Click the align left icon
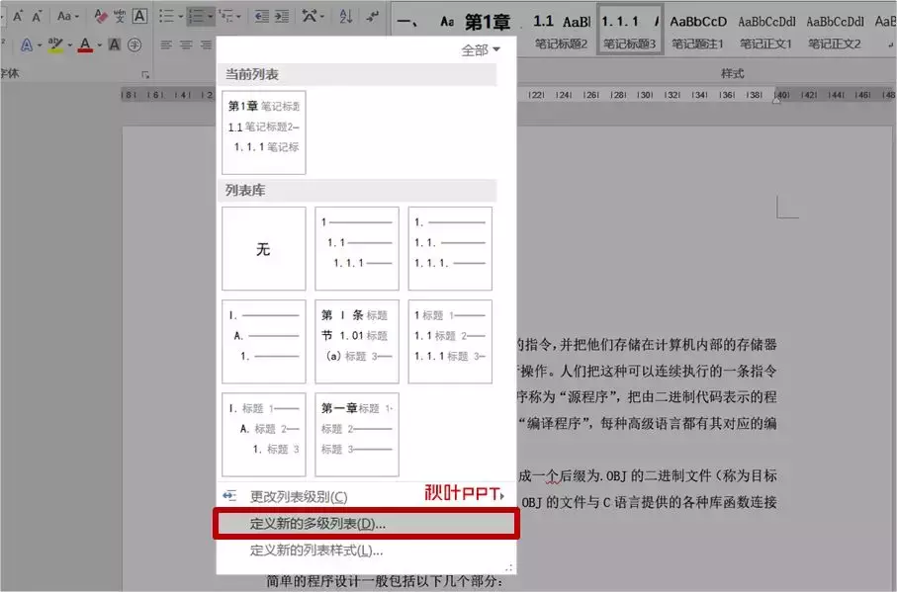The image size is (897, 592). pos(166,44)
